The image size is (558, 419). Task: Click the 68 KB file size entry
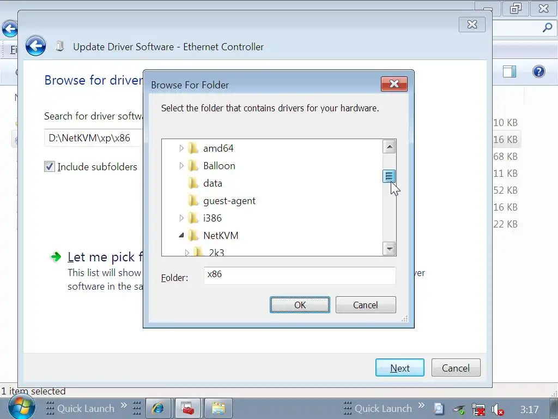pos(505,157)
